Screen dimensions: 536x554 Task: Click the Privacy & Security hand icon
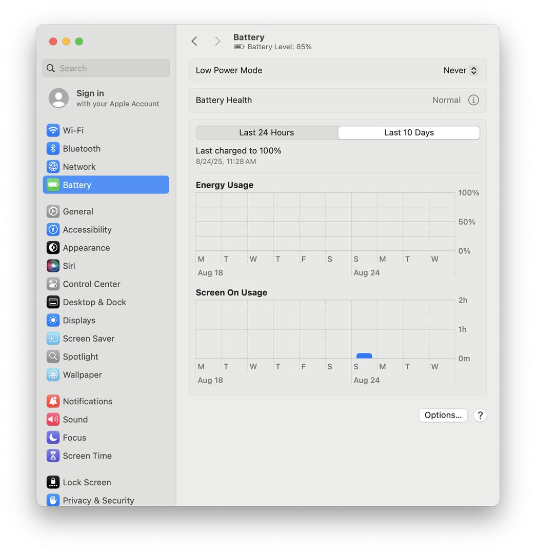[x=53, y=500]
